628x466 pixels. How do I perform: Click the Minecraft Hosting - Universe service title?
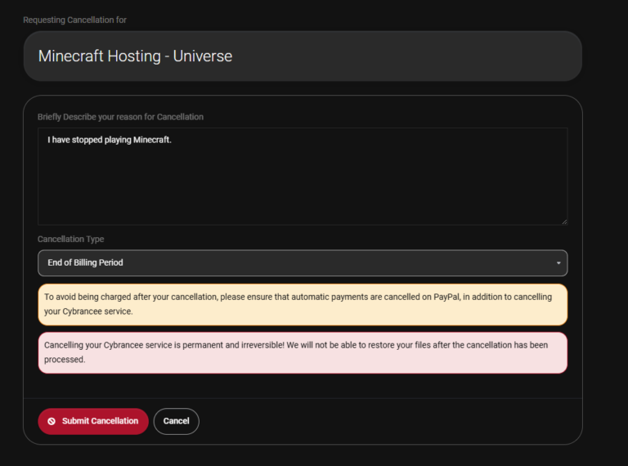(x=136, y=56)
